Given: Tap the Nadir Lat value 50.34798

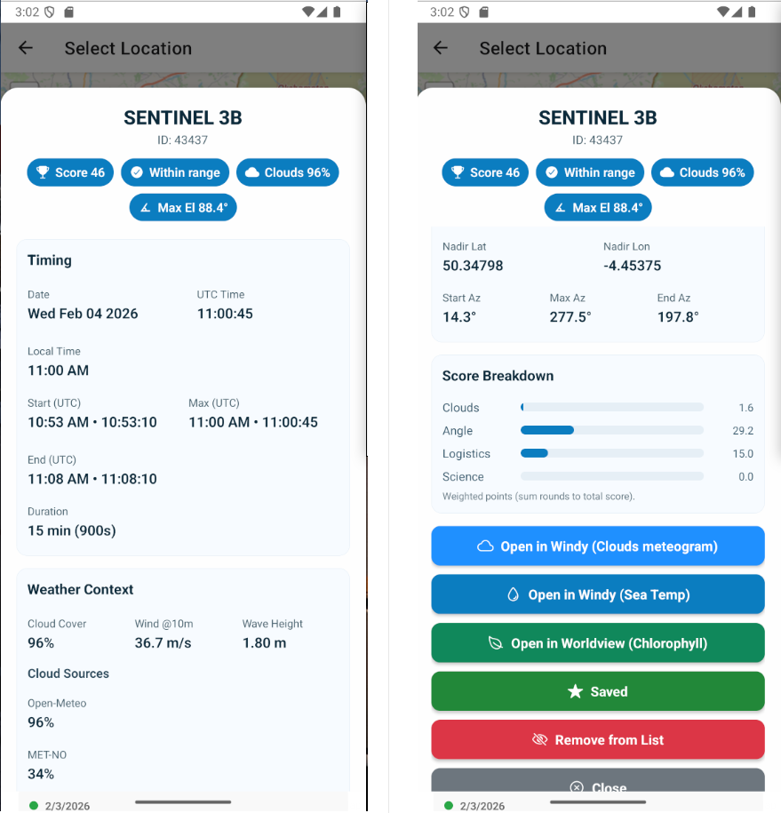Looking at the screenshot, I should [473, 266].
